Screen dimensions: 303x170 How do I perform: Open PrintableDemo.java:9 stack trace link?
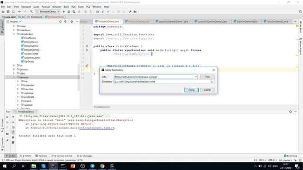(97, 128)
